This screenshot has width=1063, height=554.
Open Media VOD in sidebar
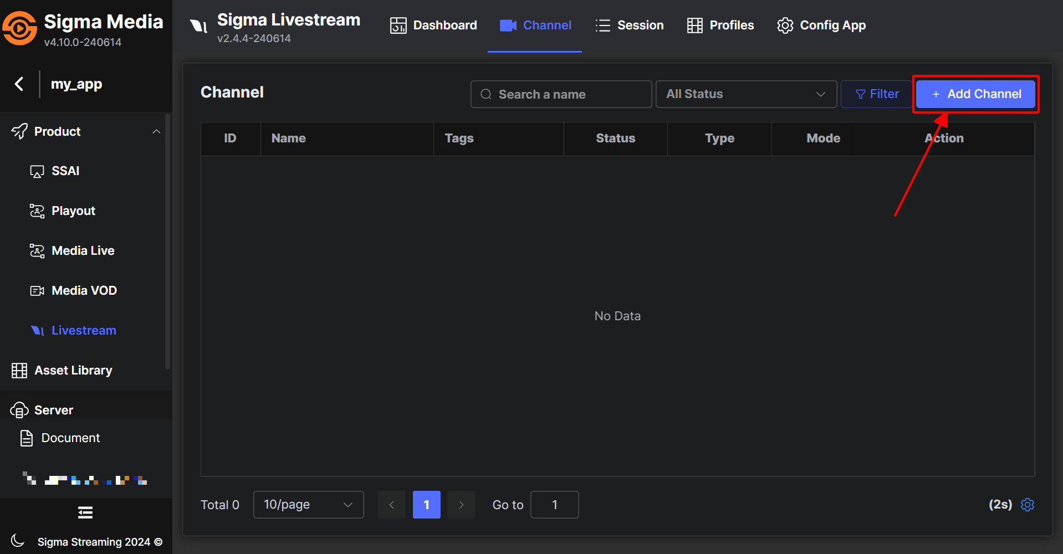click(x=84, y=291)
